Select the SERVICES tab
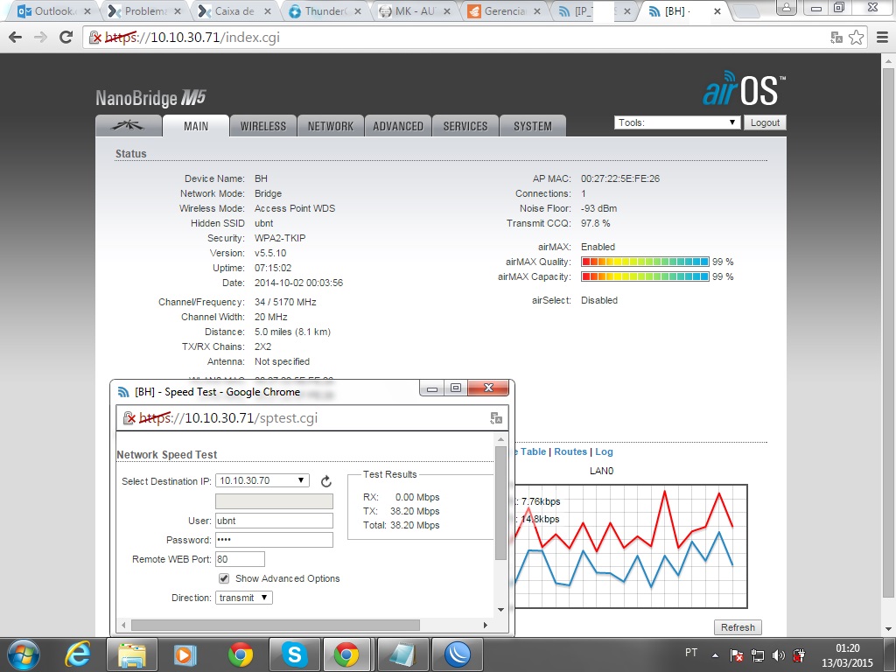The height and width of the screenshot is (672, 896). click(x=465, y=126)
